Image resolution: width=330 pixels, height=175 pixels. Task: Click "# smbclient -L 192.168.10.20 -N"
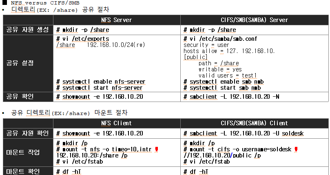click(232, 97)
